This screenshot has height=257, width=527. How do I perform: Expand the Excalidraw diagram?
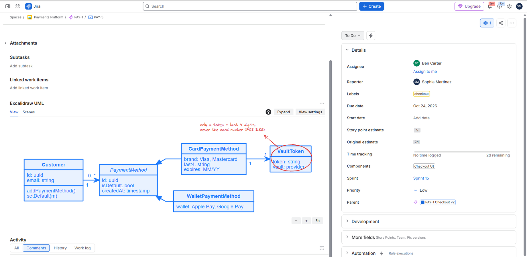(284, 112)
